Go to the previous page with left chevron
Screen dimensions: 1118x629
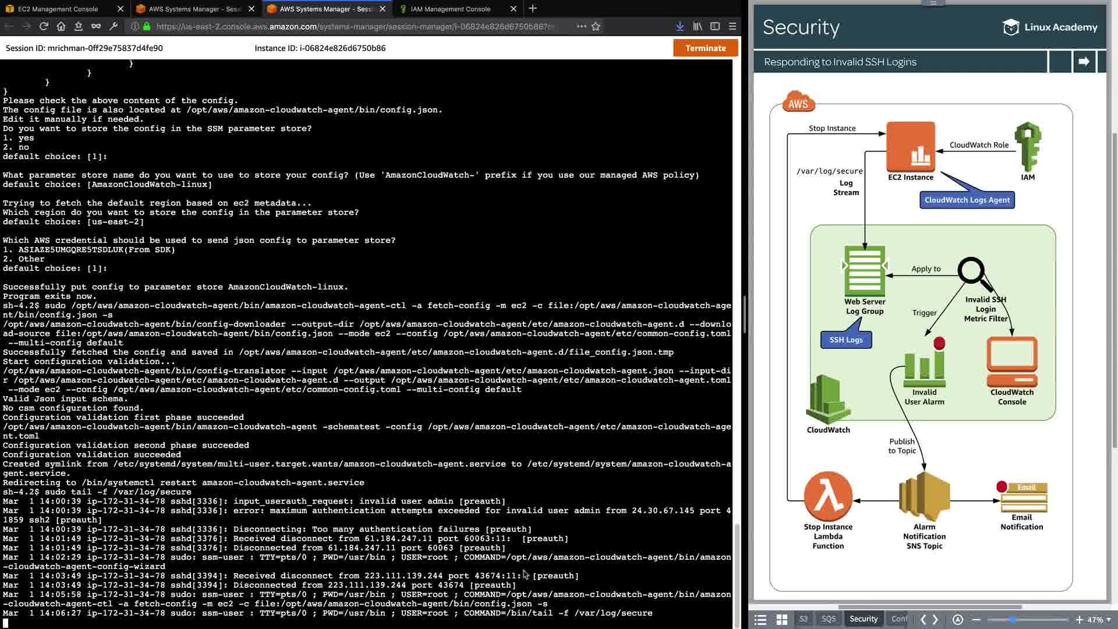click(923, 620)
